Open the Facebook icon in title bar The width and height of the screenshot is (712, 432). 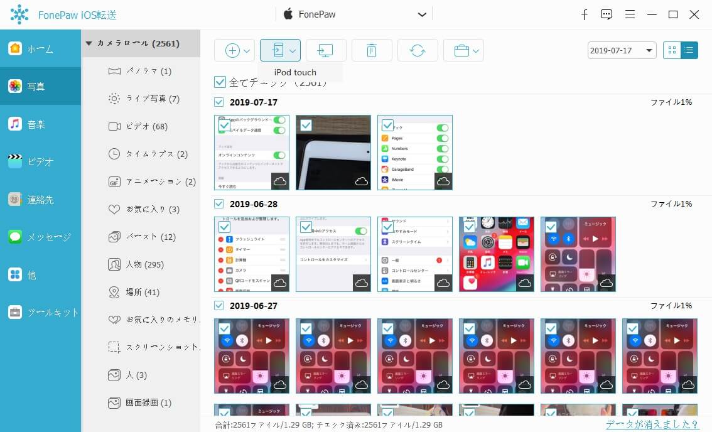(585, 14)
